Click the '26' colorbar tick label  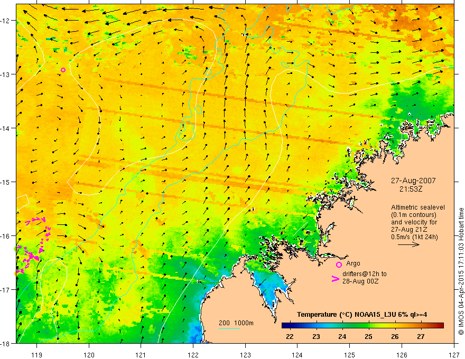coord(395,336)
